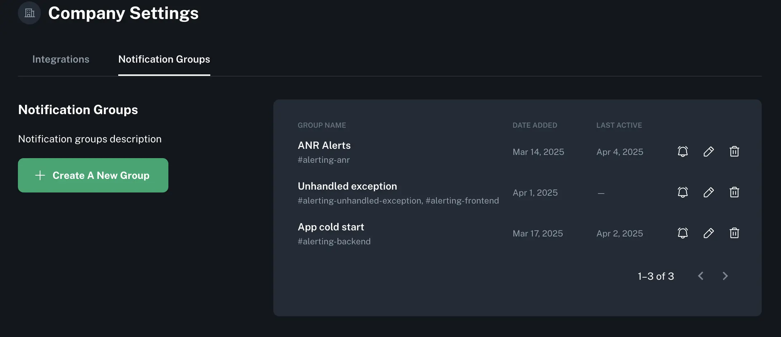
Task: Click the GROUP NAME column header
Action: [x=322, y=125]
